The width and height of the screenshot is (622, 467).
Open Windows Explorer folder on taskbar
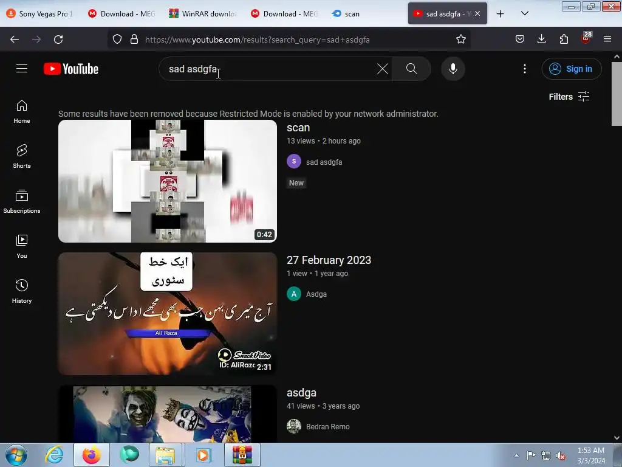click(165, 455)
